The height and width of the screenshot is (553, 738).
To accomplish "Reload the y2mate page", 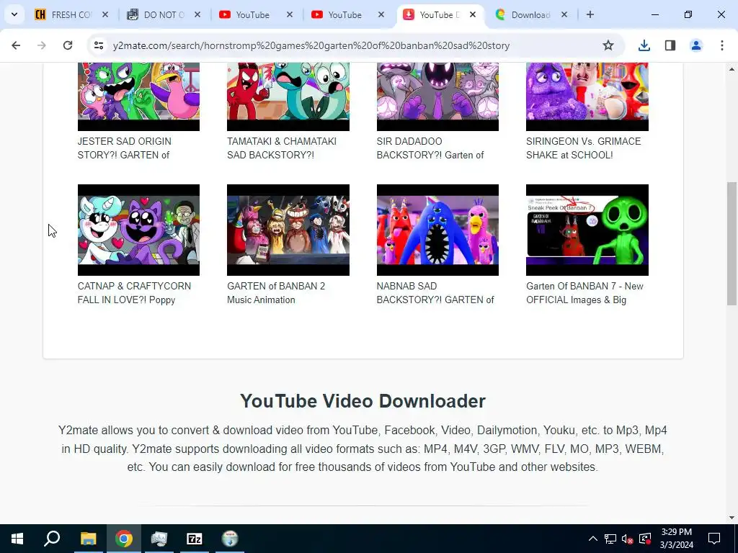I will pyautogui.click(x=68, y=45).
